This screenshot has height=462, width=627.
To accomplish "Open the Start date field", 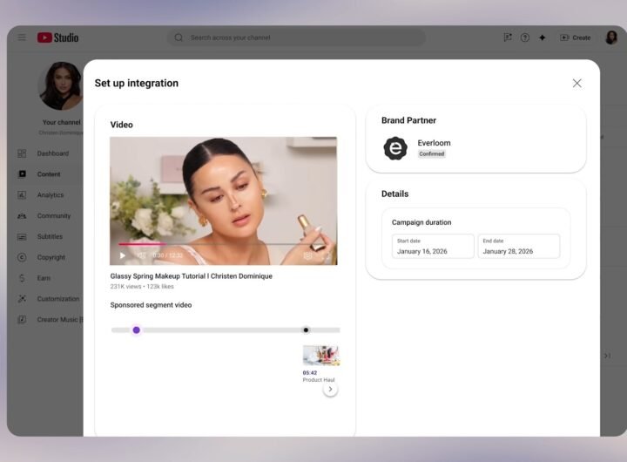I will click(433, 246).
